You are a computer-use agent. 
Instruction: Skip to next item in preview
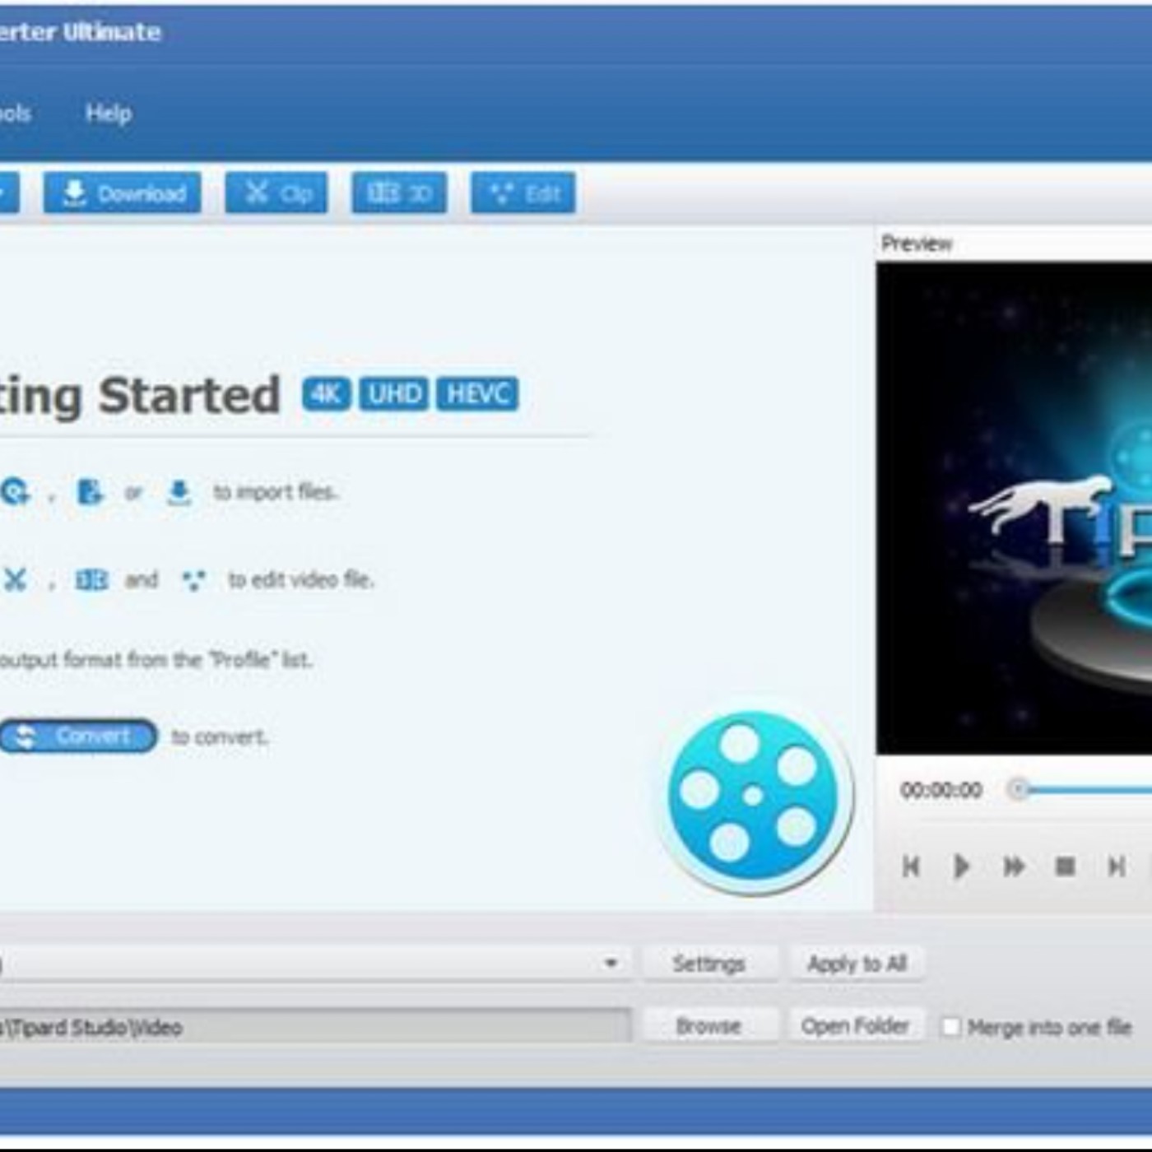click(1117, 866)
